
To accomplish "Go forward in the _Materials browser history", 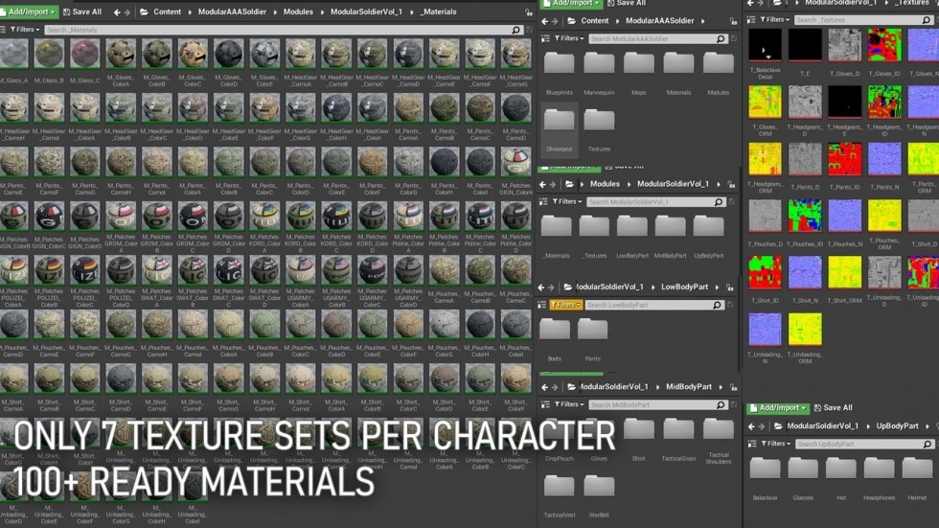I will (126, 11).
